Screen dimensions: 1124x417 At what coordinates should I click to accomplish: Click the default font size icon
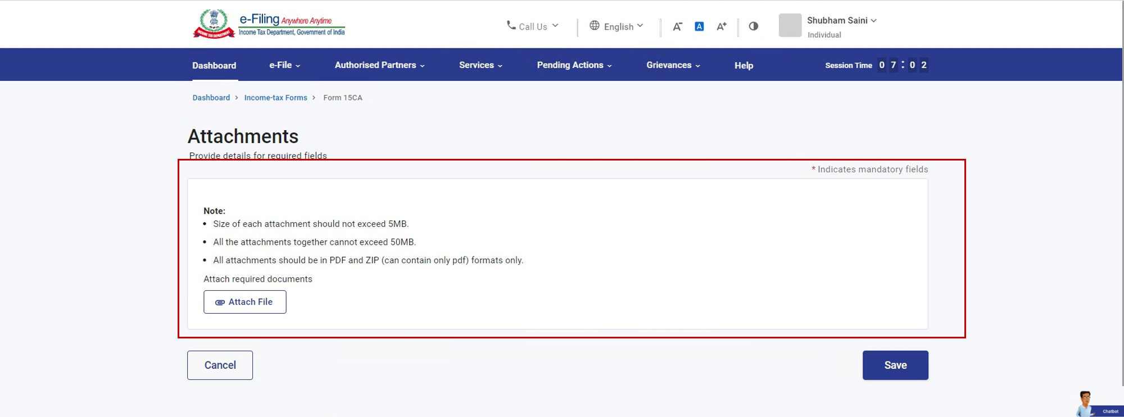pyautogui.click(x=699, y=26)
